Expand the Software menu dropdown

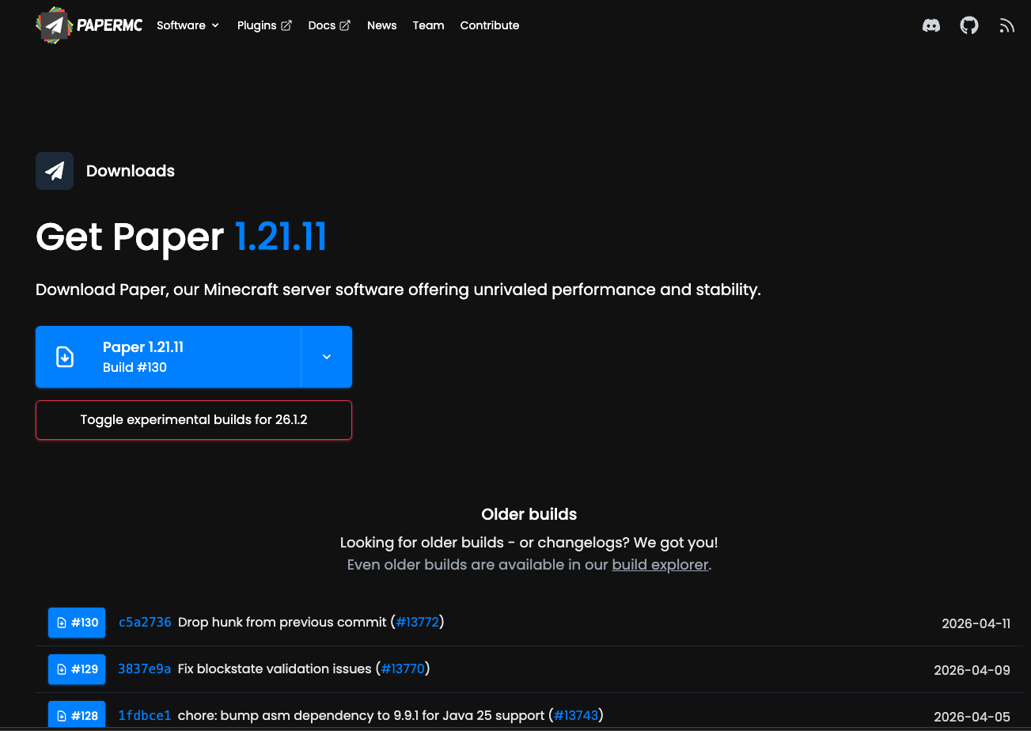point(188,25)
